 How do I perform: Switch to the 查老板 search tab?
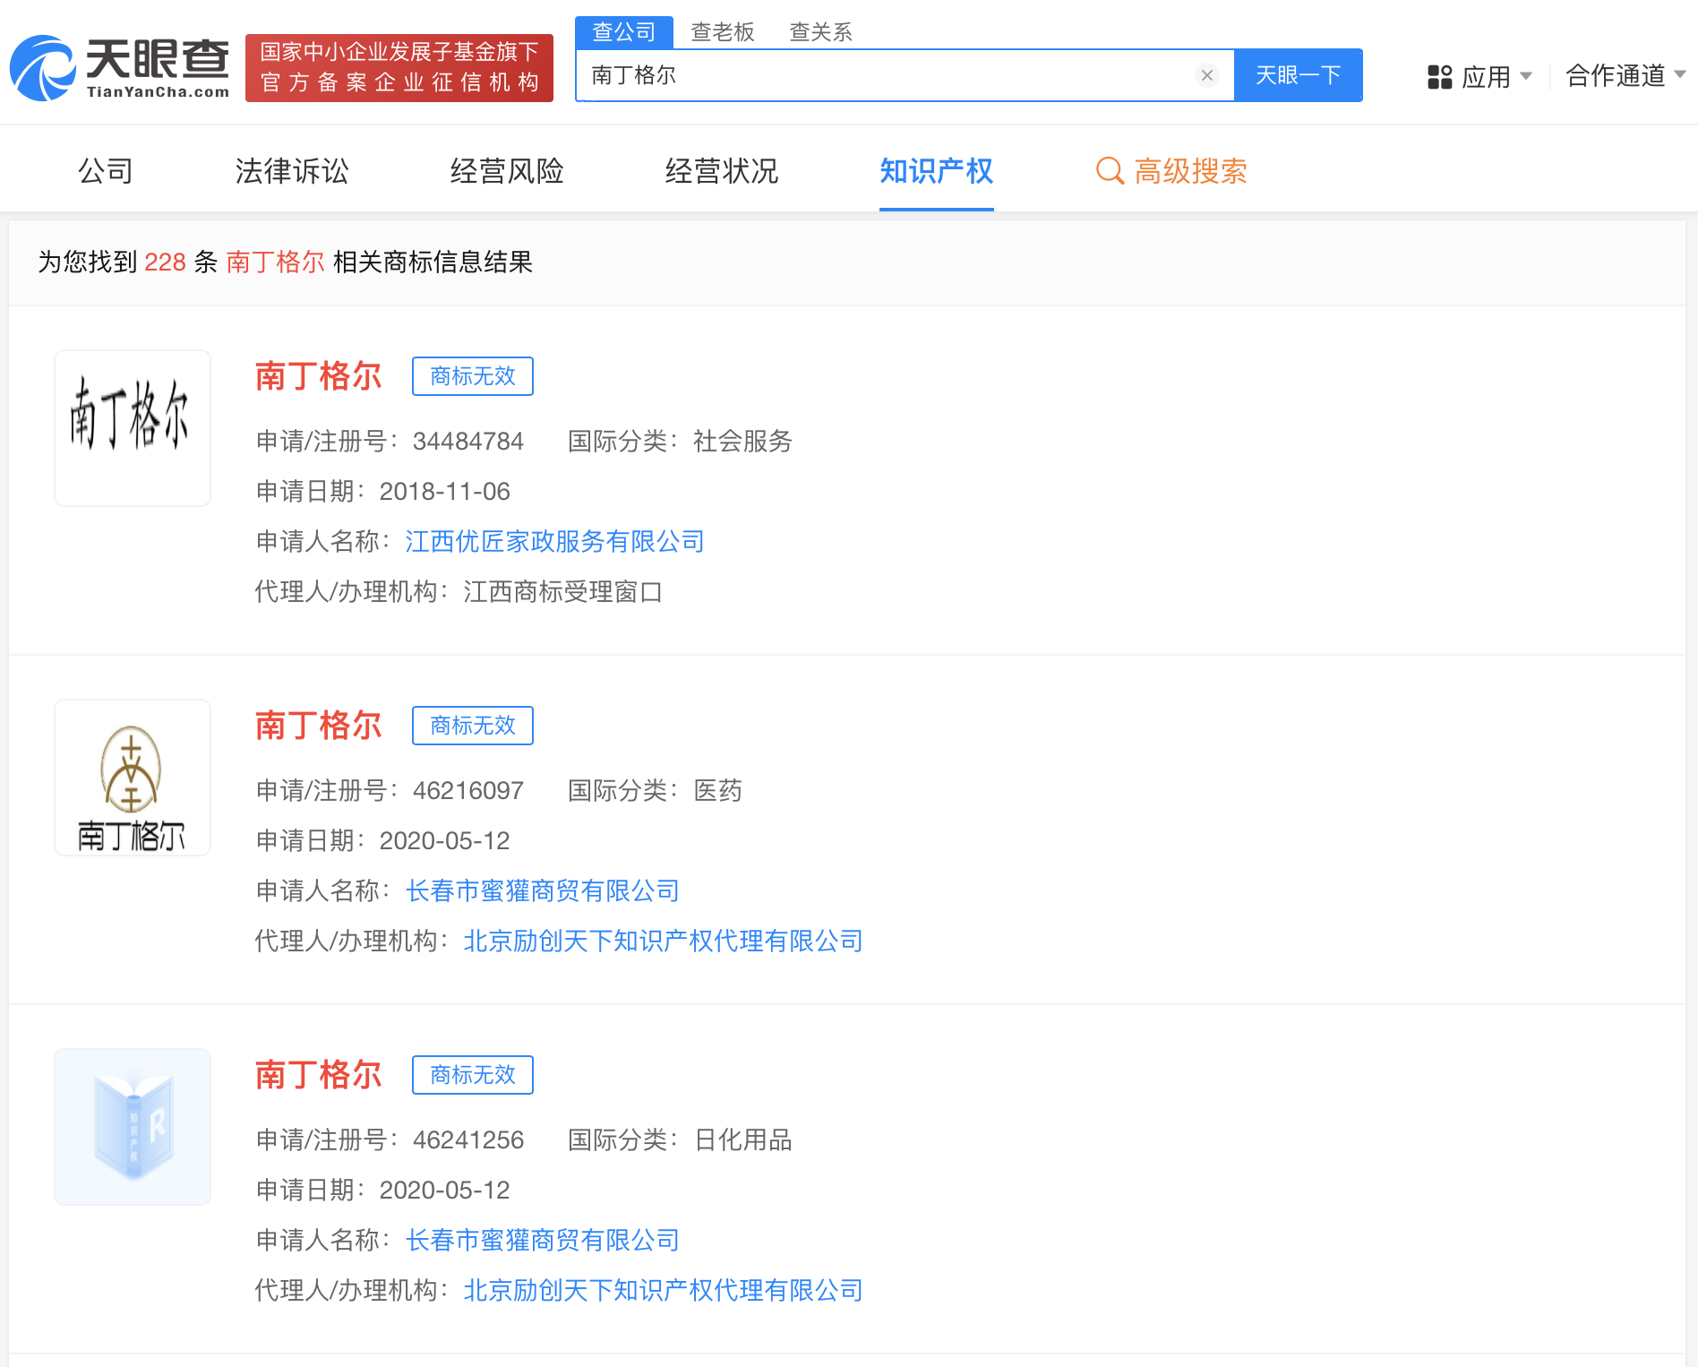[722, 31]
